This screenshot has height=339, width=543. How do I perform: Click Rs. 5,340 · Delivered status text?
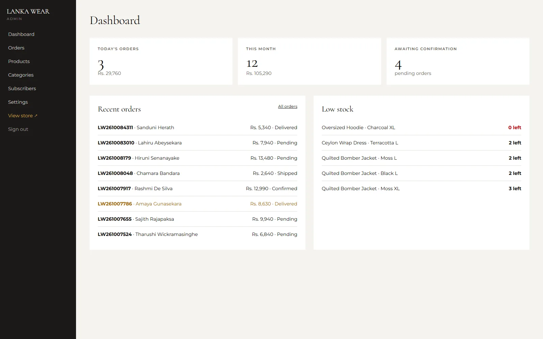274,127
